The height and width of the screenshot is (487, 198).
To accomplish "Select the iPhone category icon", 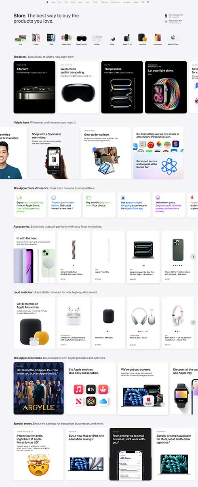I will pos(36,38).
